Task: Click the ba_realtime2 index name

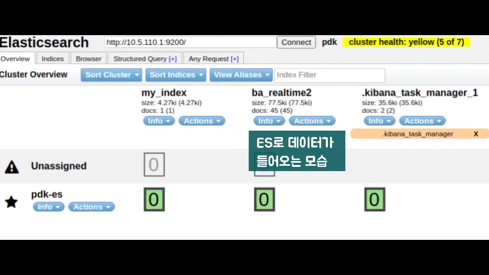Action: pos(282,93)
